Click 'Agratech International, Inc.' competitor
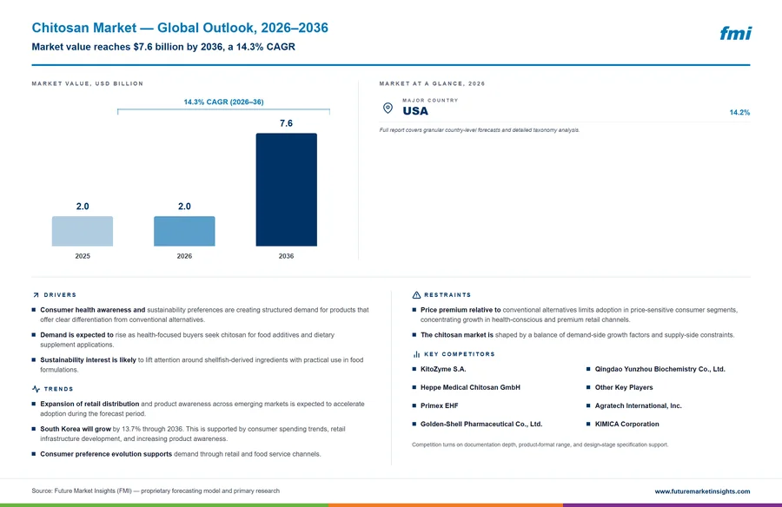Screen dimensions: 782x507 (638, 405)
